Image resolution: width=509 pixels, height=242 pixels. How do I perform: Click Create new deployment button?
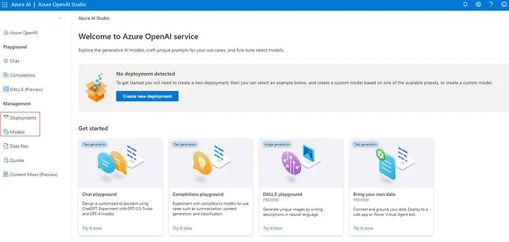coord(147,96)
